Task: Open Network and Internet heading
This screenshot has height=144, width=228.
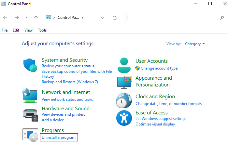Action: pyautogui.click(x=66, y=92)
